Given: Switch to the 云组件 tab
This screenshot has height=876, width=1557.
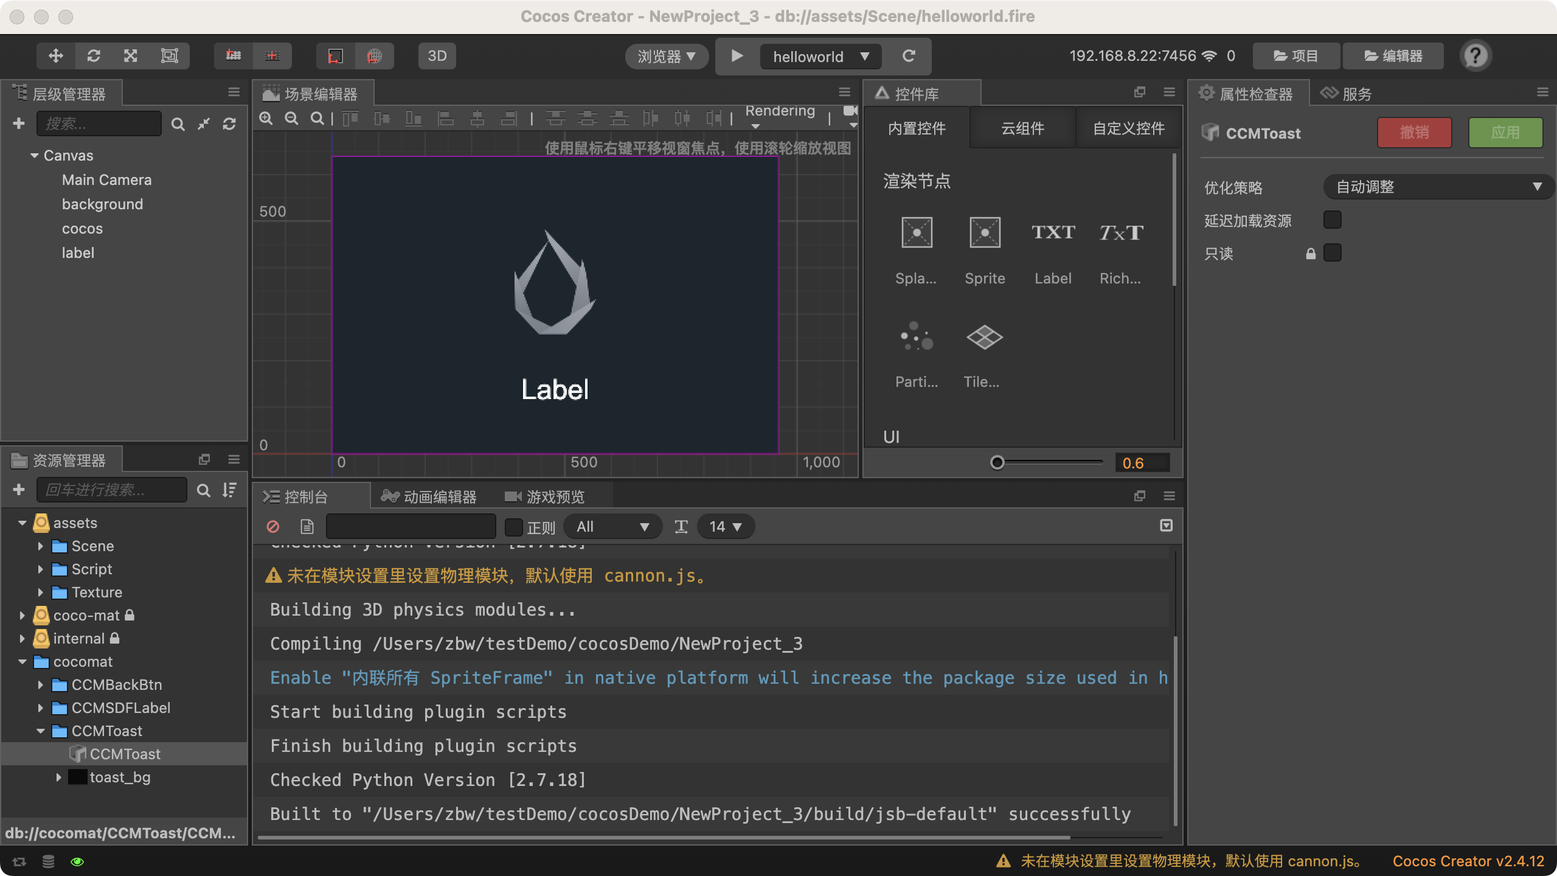Looking at the screenshot, I should pos(1022,128).
